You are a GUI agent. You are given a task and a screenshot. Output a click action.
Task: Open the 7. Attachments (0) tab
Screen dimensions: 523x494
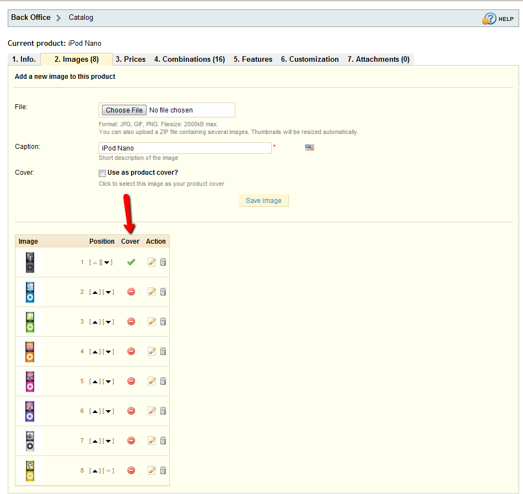[x=379, y=60]
